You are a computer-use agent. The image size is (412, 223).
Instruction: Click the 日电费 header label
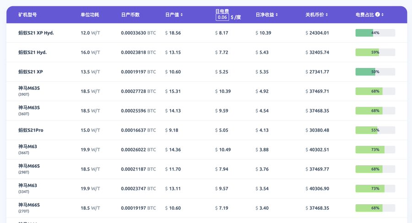coord(222,11)
